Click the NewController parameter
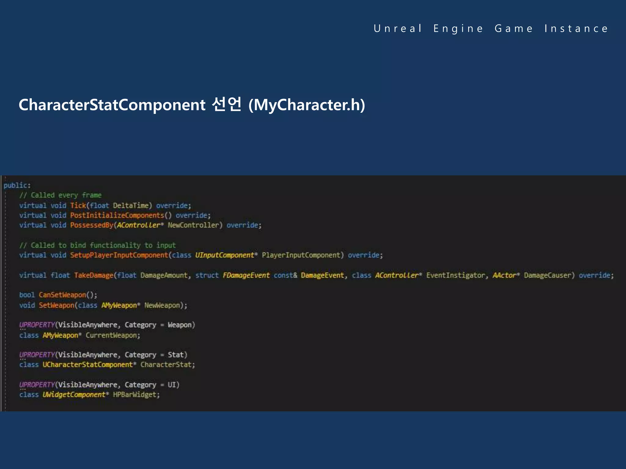Viewport: 626px width, 469px height. 193,225
